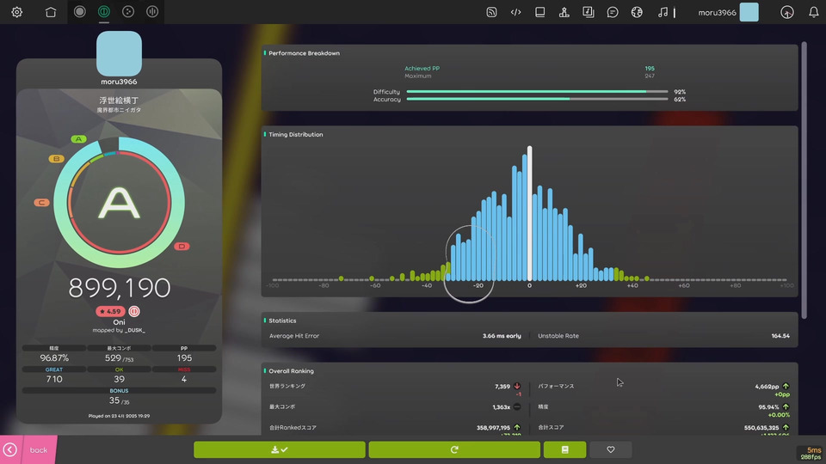Image resolution: width=826 pixels, height=464 pixels.
Task: Click the Difficulty progress bar
Action: 537,92
